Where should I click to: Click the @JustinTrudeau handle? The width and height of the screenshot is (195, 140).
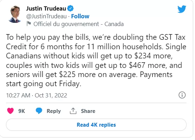(47, 17)
